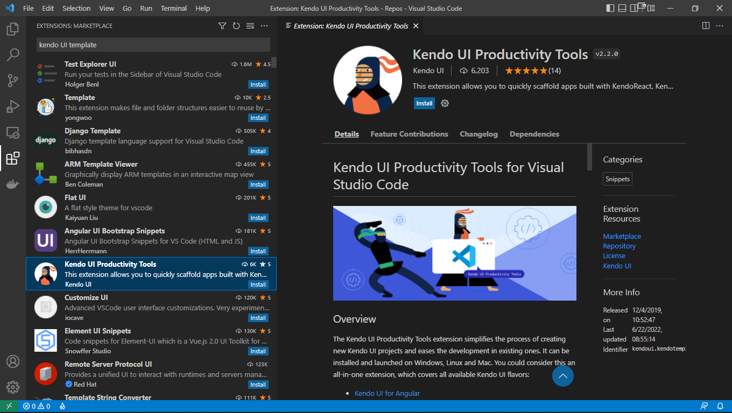Viewport: 732px width, 413px height.
Task: Open the Extensions view icon
Action: point(13,158)
